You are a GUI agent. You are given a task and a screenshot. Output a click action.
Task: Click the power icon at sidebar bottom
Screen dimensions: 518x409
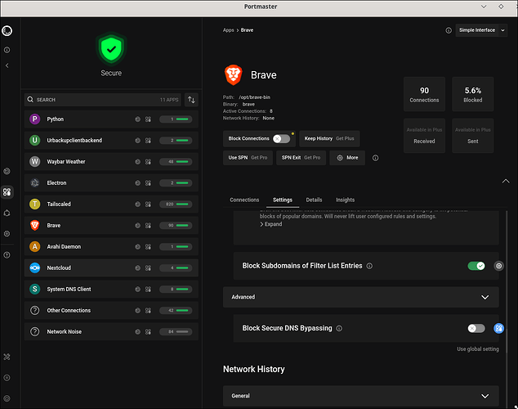pyautogui.click(x=7, y=398)
